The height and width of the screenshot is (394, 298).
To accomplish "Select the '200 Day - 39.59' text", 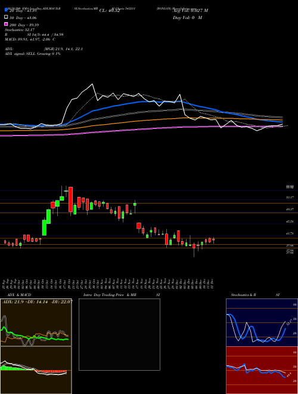I will (x=24, y=25).
